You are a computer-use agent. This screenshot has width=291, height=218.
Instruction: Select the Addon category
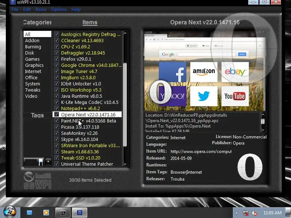click(x=37, y=40)
